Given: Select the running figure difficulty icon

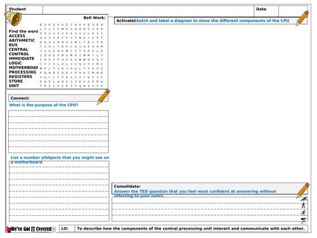Looking at the screenshot, I should 304,213.
